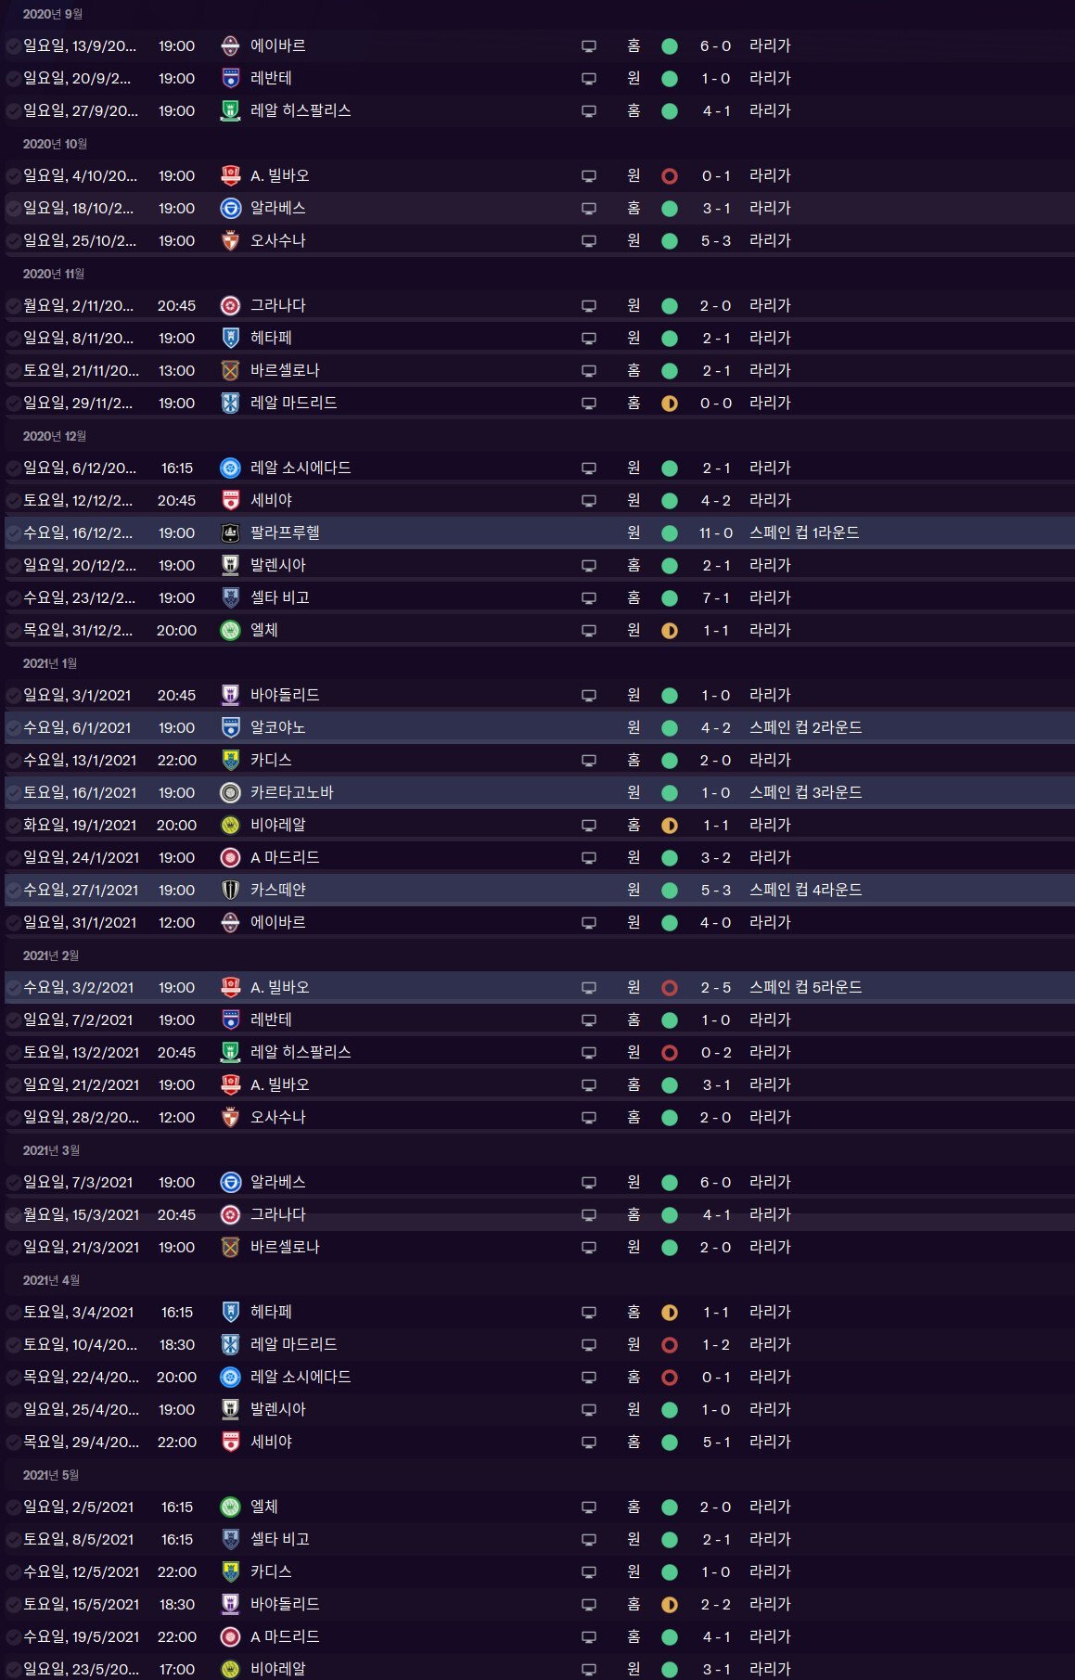Image resolution: width=1075 pixels, height=1680 pixels.
Task: Click 라리가 in the 23/5 비야레알 row
Action: pos(770,1669)
